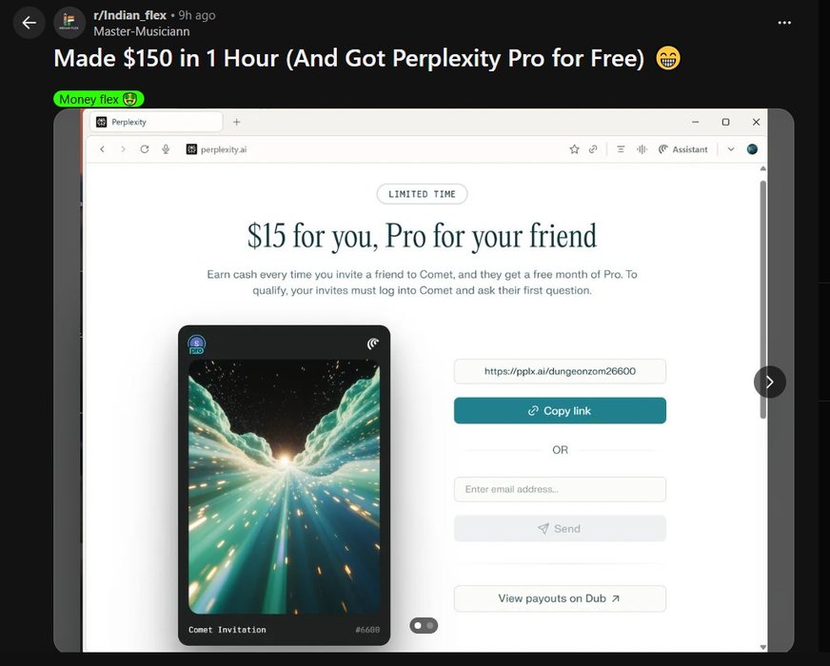The image size is (830, 666).
Task: Click the page's vertical scrollbar thumb
Action: [762, 300]
